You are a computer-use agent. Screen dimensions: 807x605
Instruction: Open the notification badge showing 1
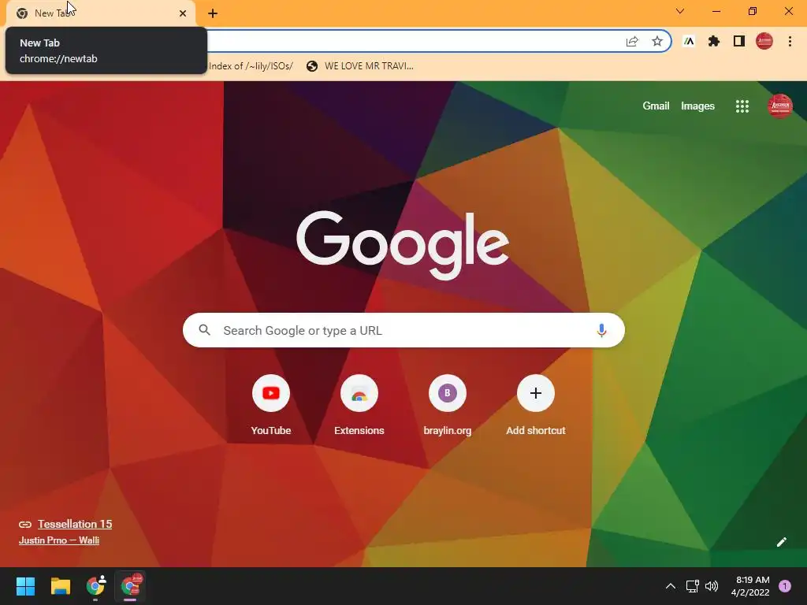784,586
